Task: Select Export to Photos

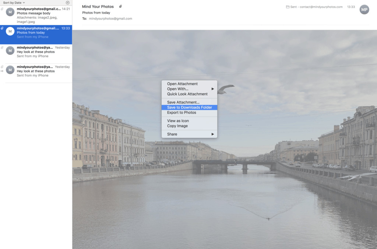Action: tap(190, 113)
